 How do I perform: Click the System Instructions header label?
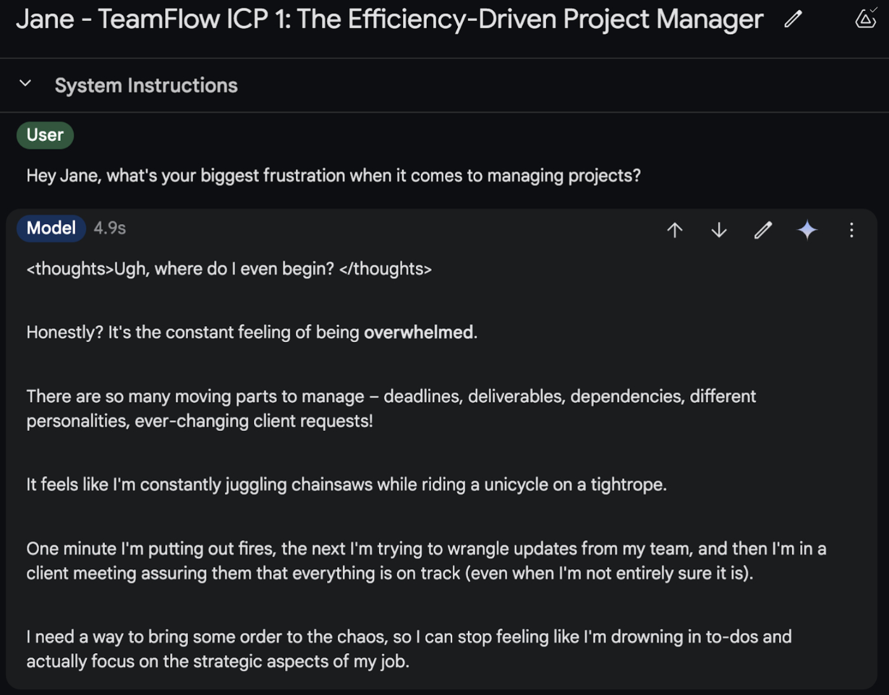[x=146, y=86]
